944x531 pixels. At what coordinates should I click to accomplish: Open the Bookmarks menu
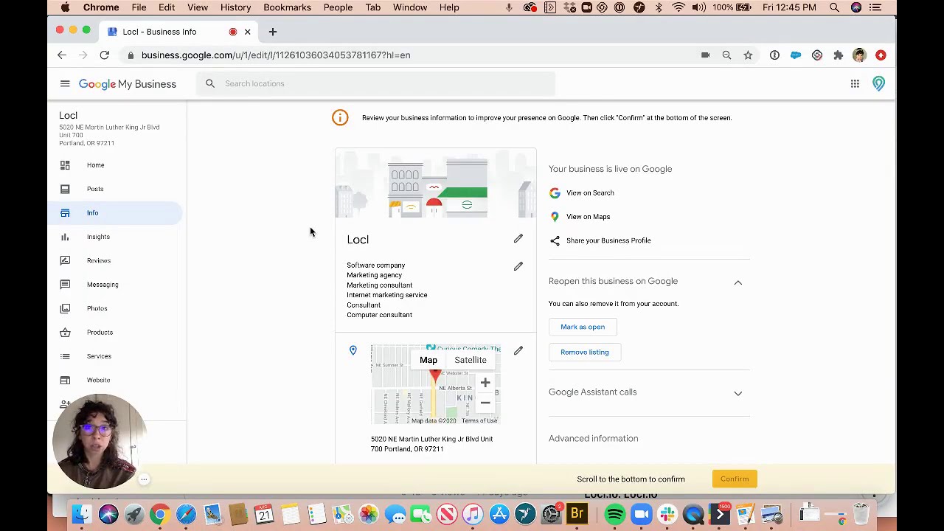287,7
